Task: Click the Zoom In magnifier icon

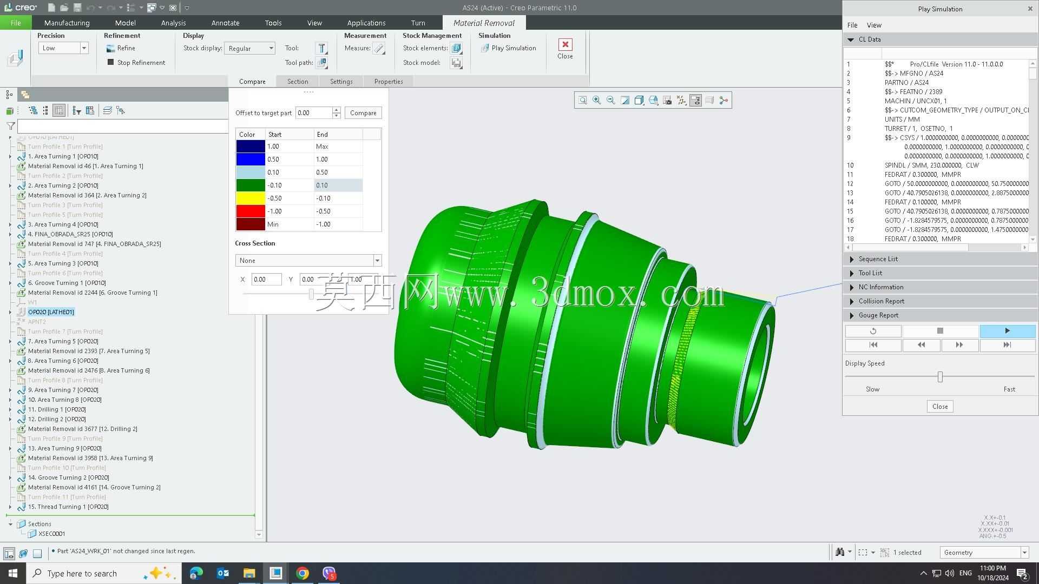Action: click(x=597, y=100)
